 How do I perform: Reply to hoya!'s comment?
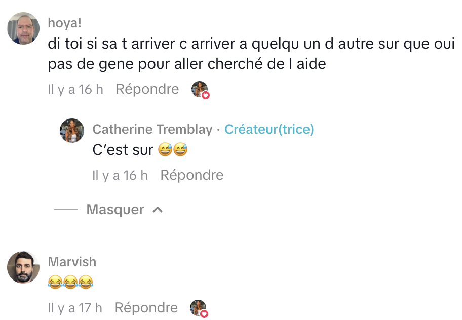pos(147,89)
